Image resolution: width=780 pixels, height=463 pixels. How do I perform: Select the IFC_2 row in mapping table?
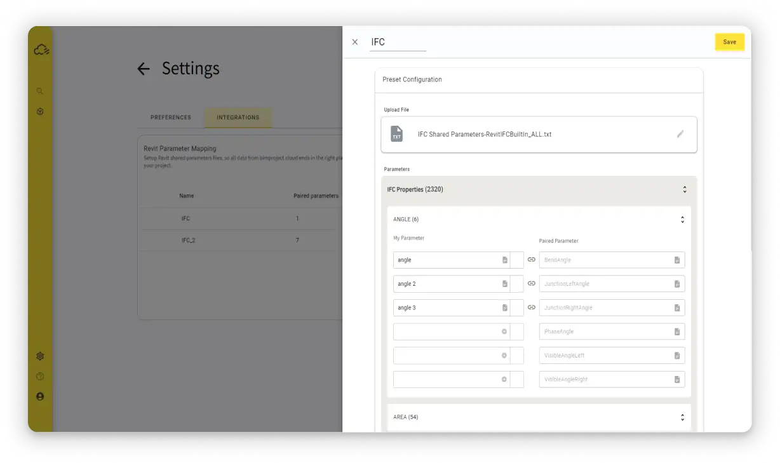point(188,241)
